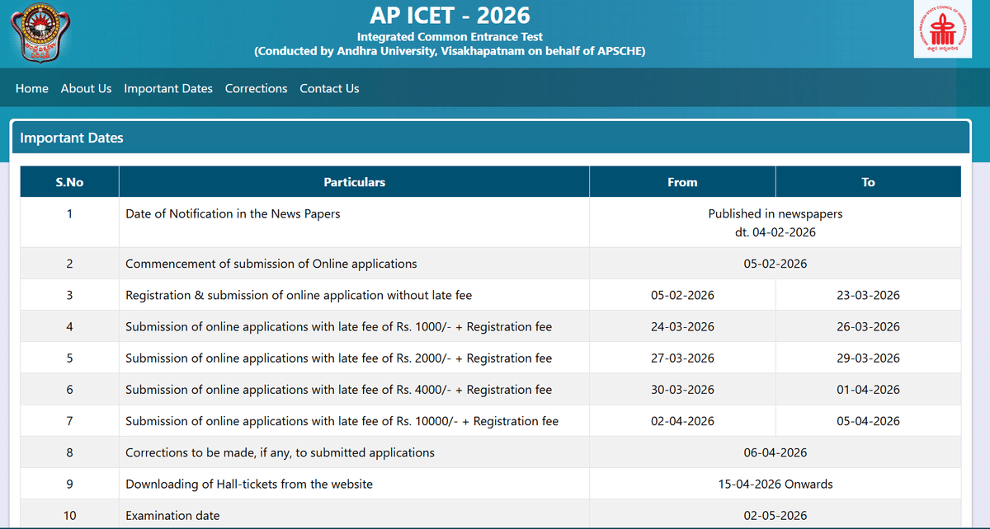The height and width of the screenshot is (529, 990).
Task: Click the From column header
Action: (682, 181)
